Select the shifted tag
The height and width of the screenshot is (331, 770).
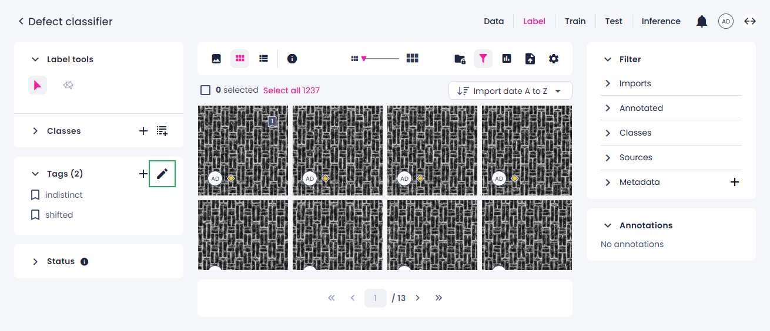click(59, 215)
